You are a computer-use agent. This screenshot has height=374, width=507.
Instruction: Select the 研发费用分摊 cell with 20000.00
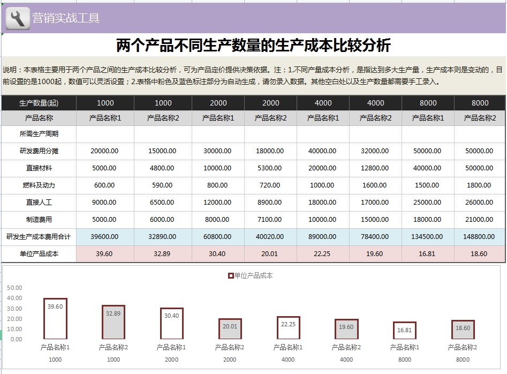point(105,151)
